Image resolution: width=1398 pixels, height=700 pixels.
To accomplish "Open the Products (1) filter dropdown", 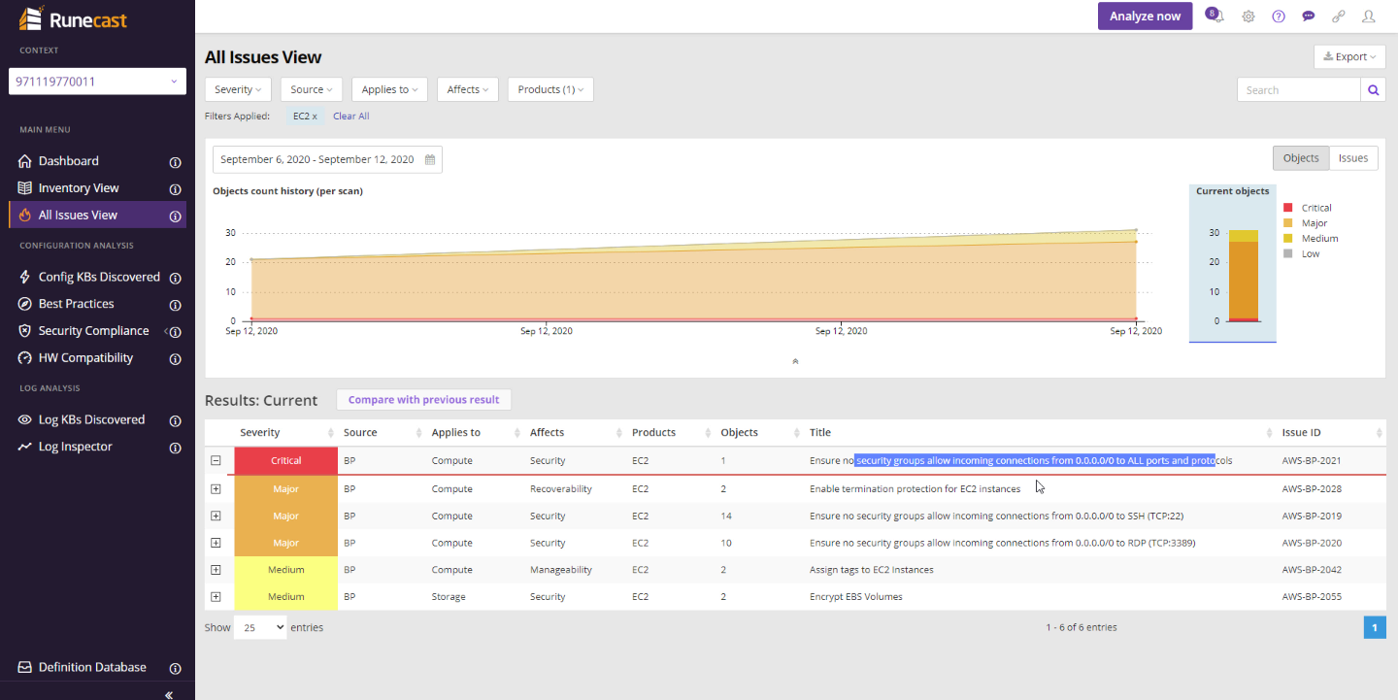I will pyautogui.click(x=550, y=89).
